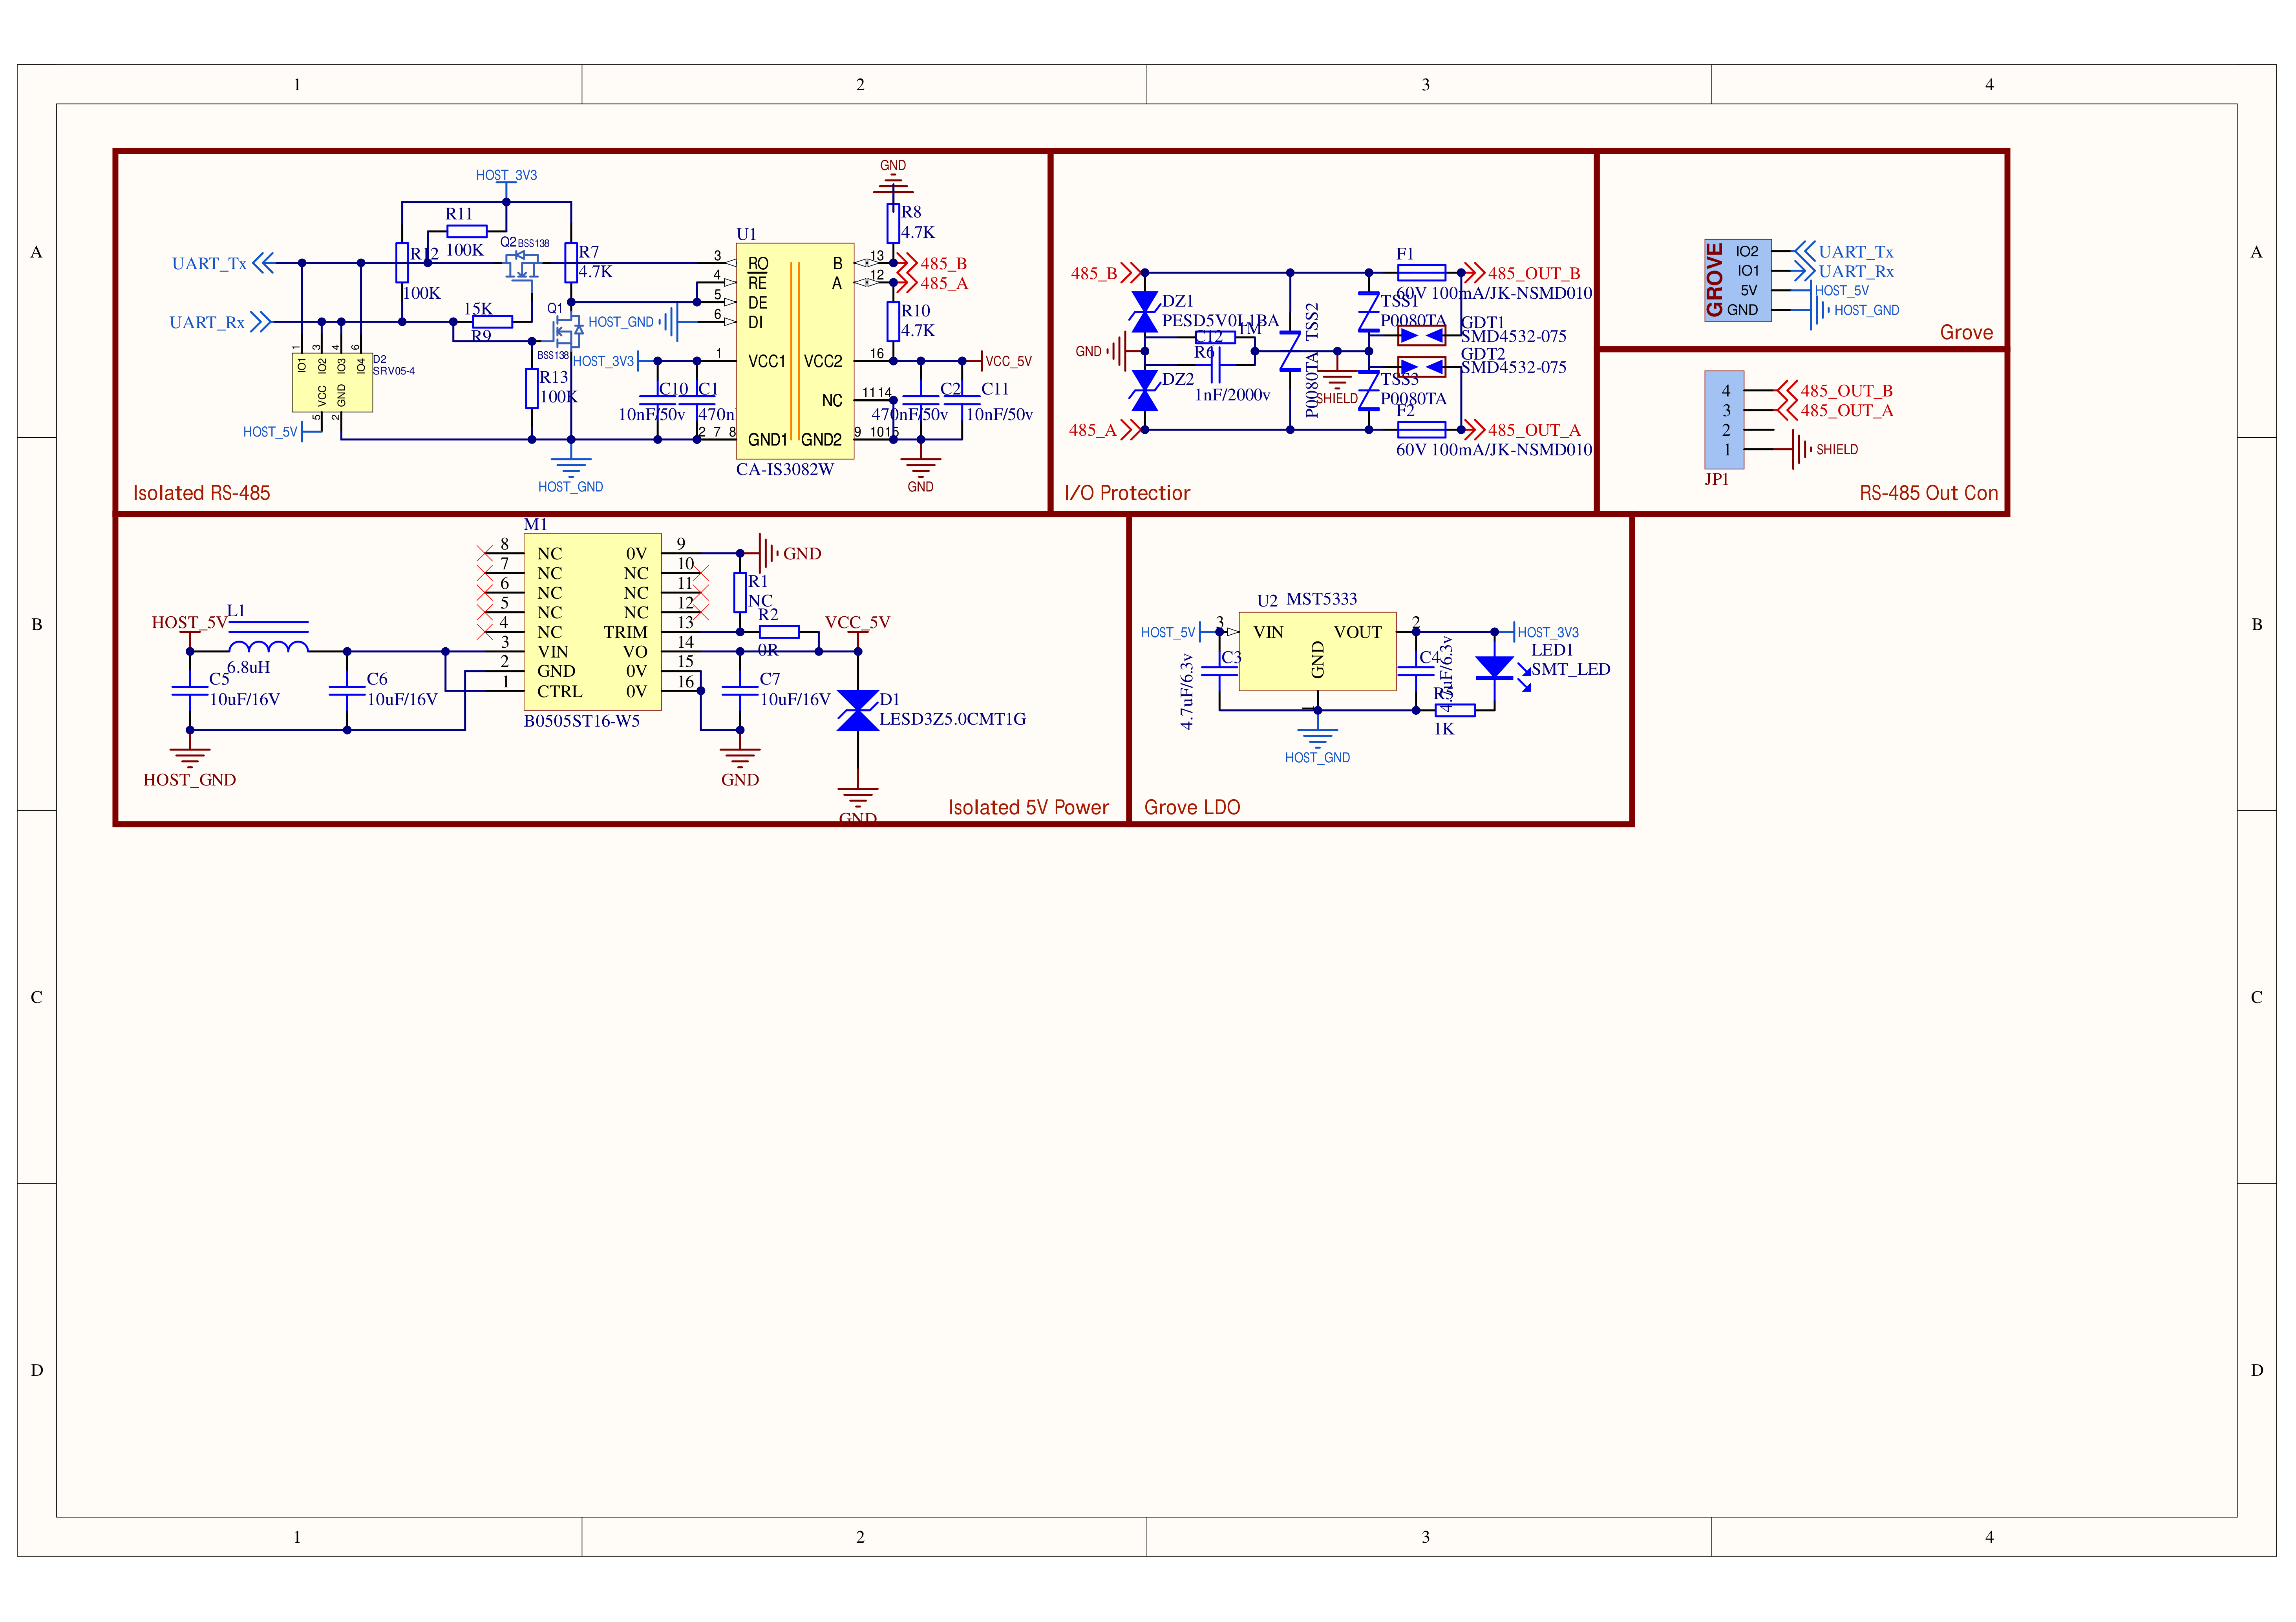
Task: Click the '1nF/2000v' capacitor value text
Action: 1232,395
